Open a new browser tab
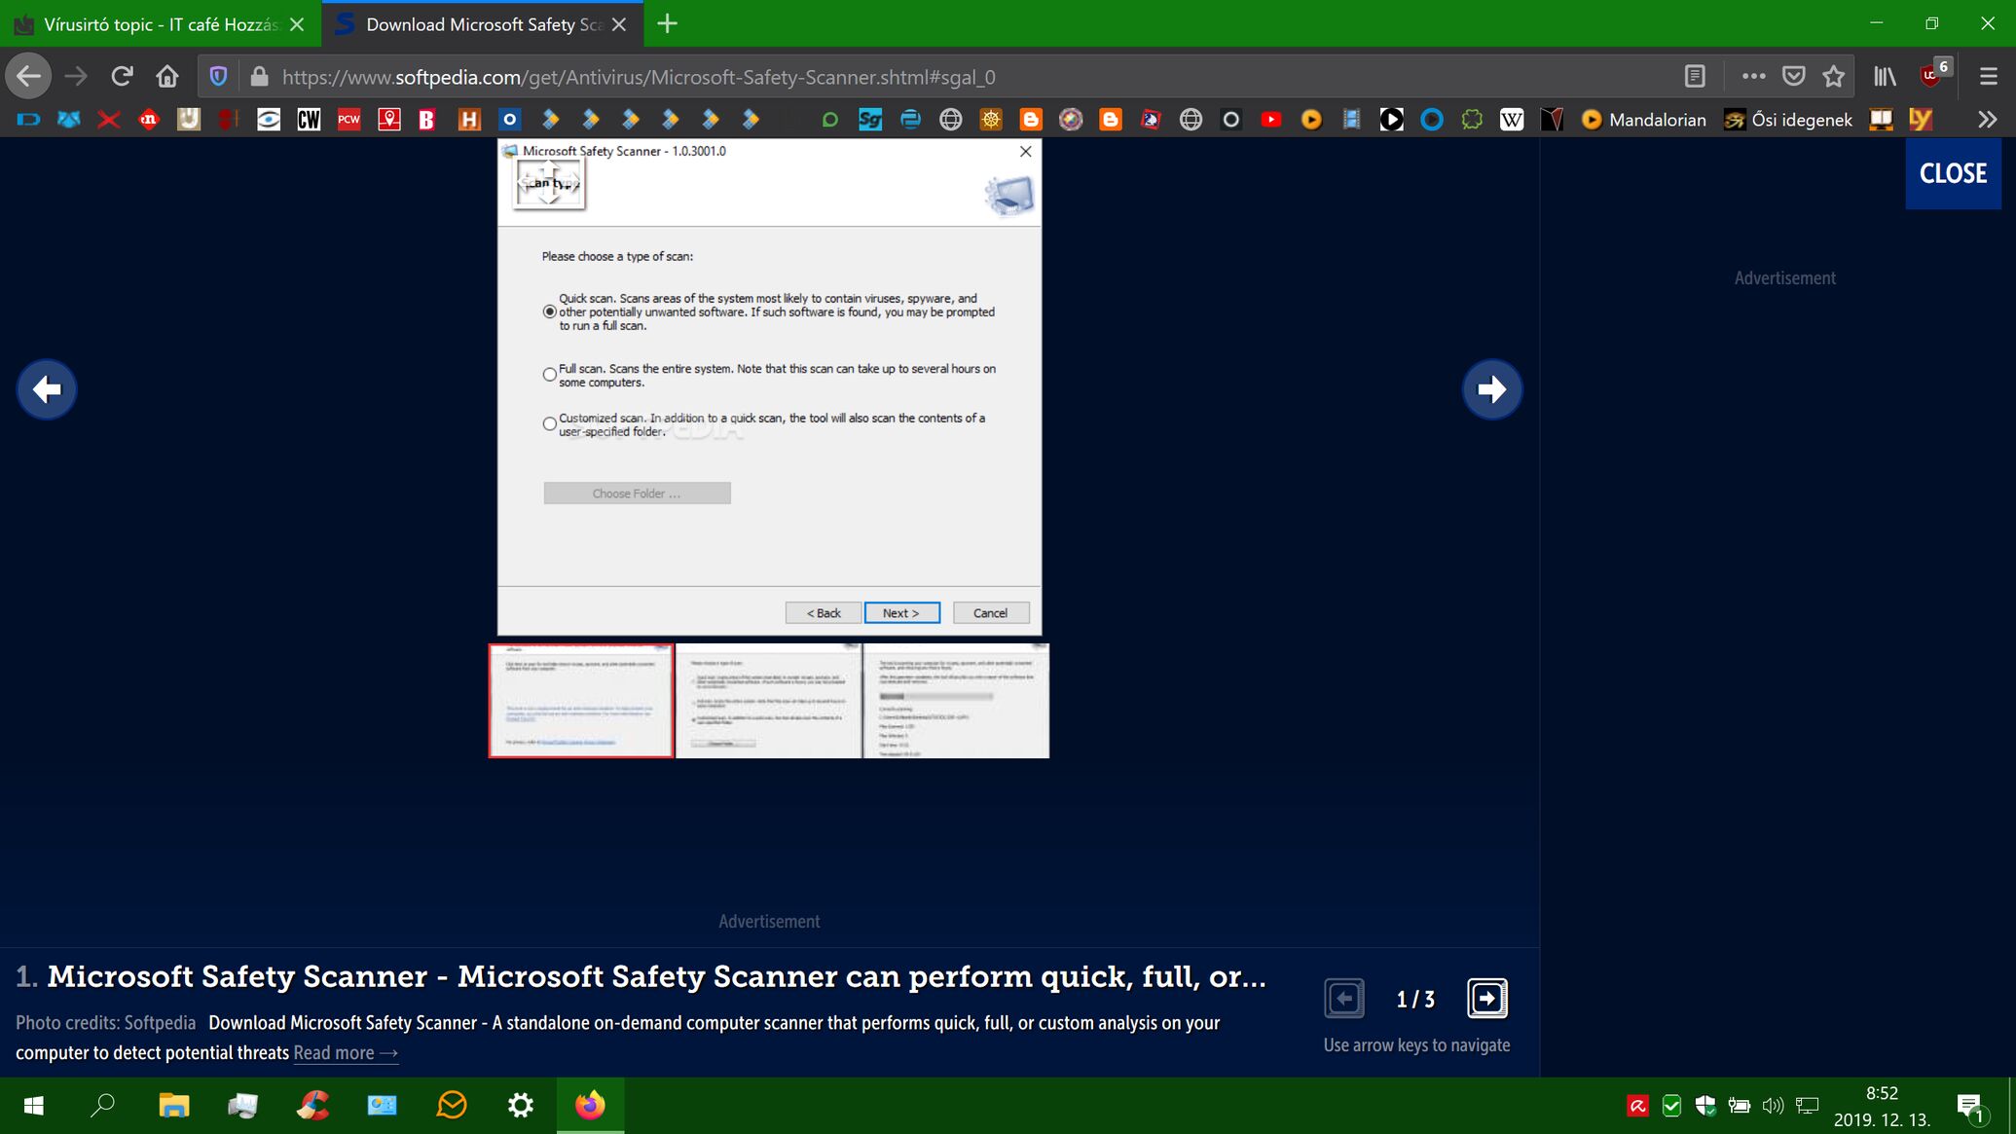 (667, 24)
